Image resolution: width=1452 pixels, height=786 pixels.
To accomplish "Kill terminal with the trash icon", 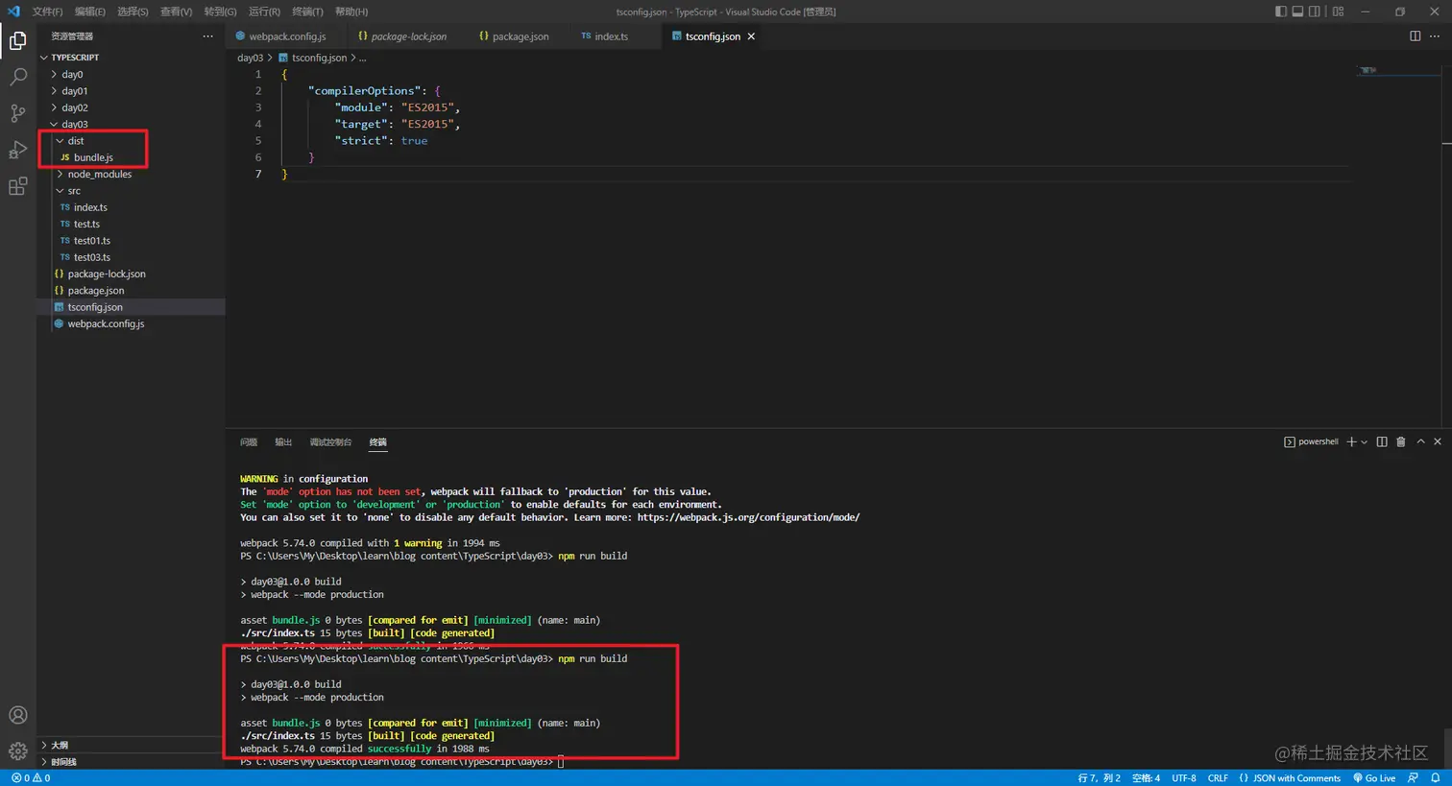I will (x=1400, y=441).
